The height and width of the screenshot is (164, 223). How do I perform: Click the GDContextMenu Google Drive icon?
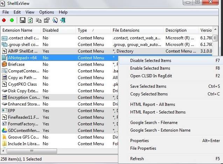pyautogui.click(x=5, y=130)
